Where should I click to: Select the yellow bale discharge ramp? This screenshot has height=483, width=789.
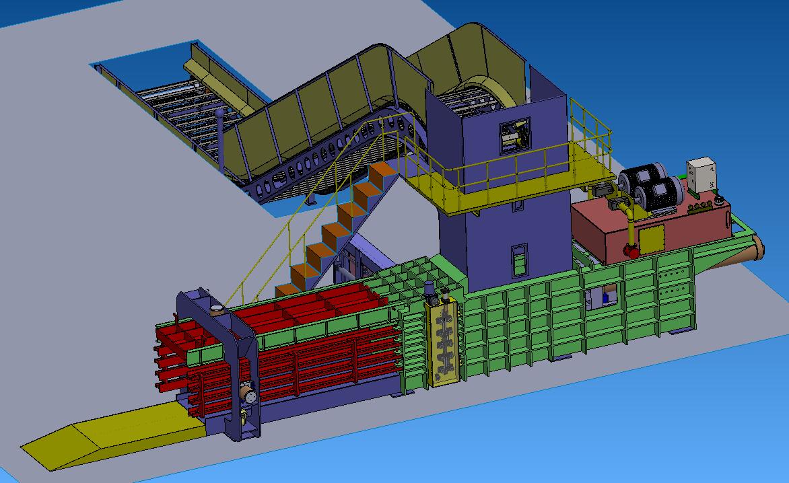coord(114,436)
